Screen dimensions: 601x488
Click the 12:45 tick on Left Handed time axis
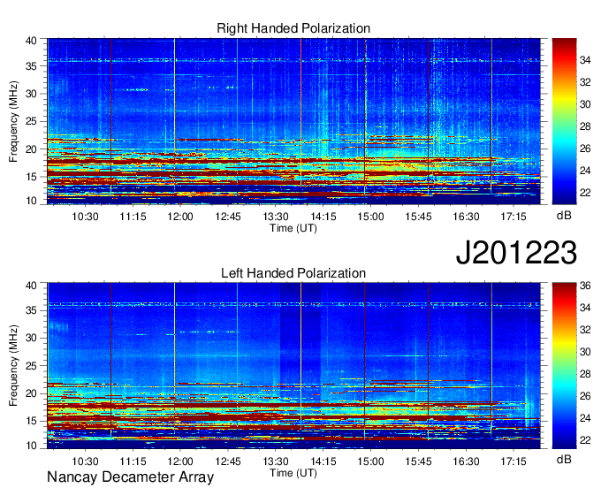pos(228,461)
